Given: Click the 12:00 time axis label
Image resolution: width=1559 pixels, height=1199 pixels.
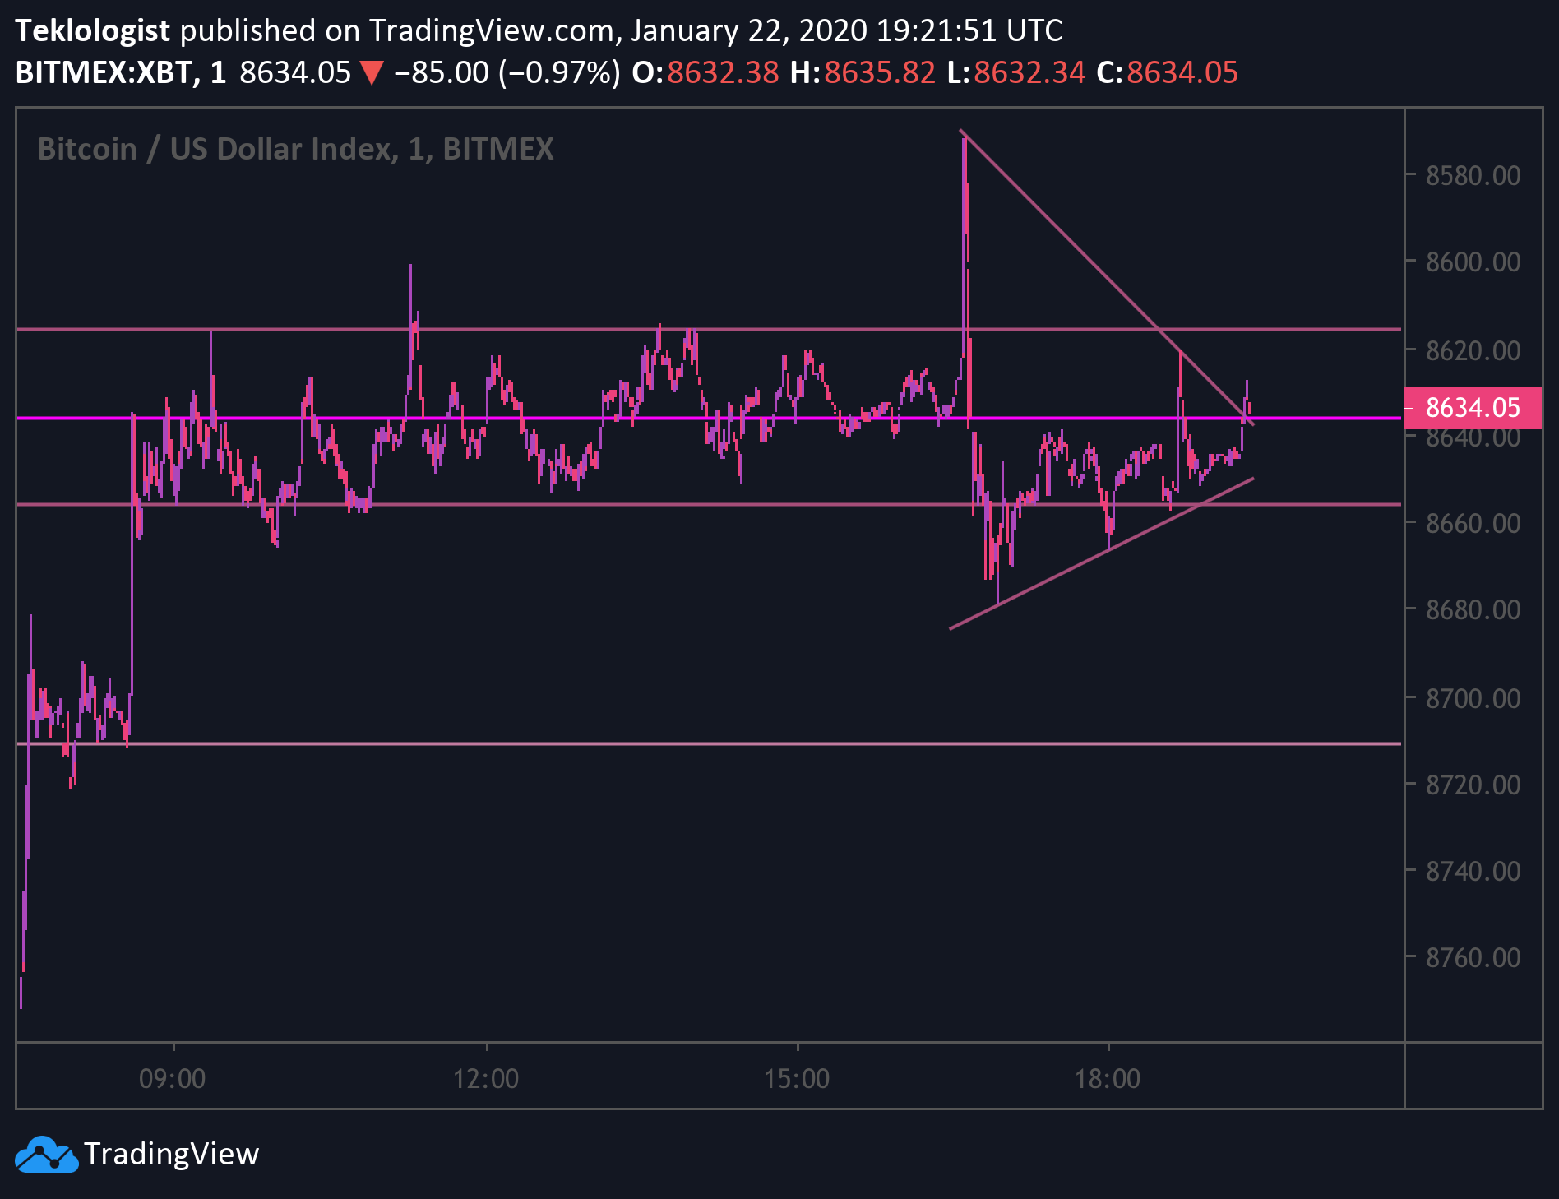Looking at the screenshot, I should (486, 1078).
